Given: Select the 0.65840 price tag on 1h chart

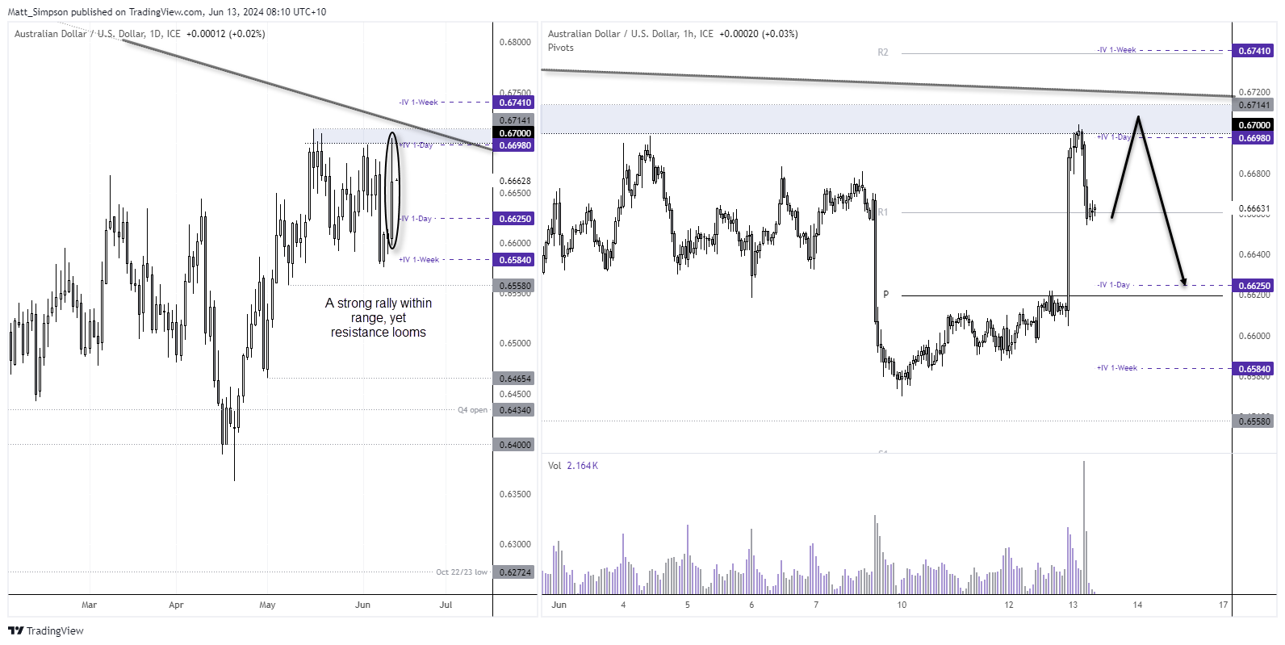Looking at the screenshot, I should (x=1254, y=369).
